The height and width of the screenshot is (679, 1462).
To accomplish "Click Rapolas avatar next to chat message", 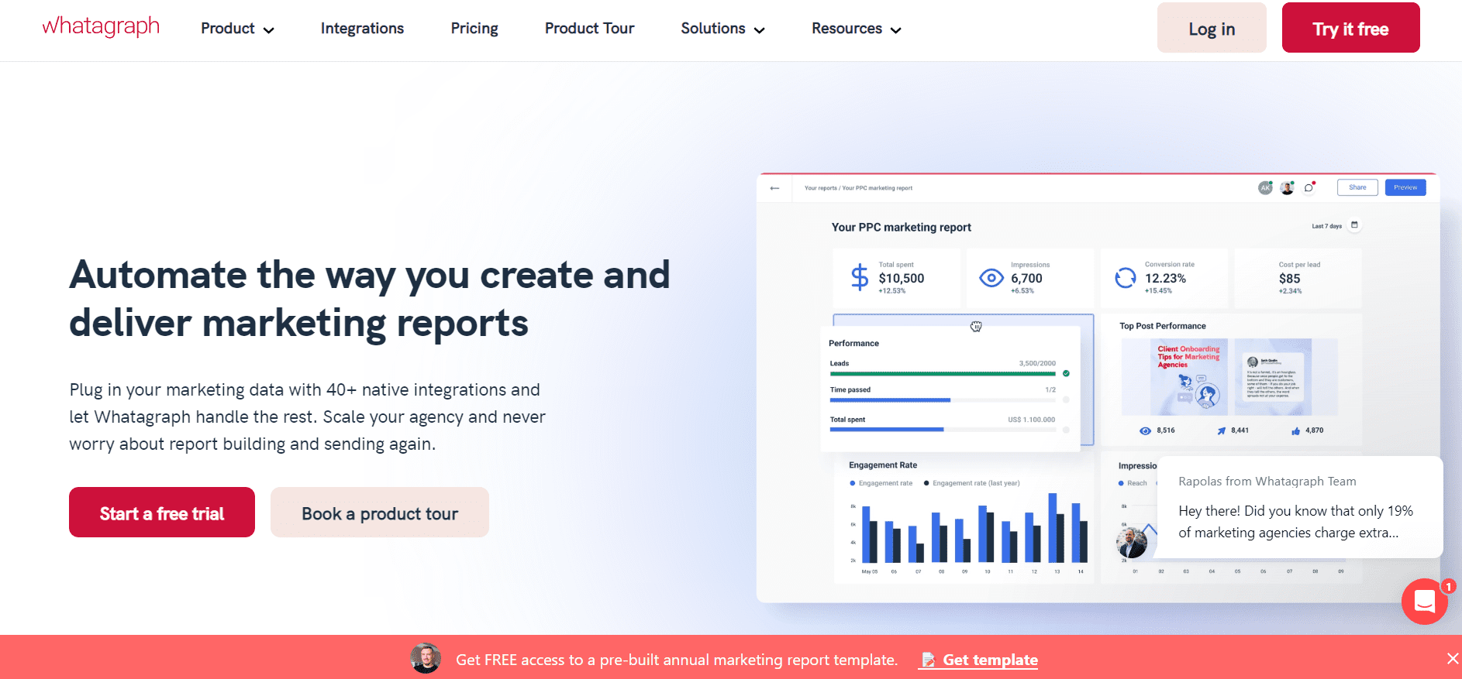I will coord(1132,542).
